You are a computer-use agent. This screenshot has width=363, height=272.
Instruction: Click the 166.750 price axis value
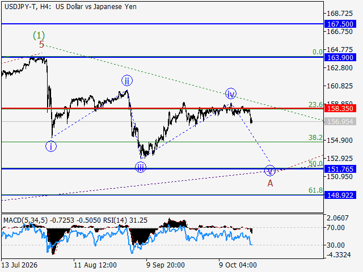coord(340,32)
